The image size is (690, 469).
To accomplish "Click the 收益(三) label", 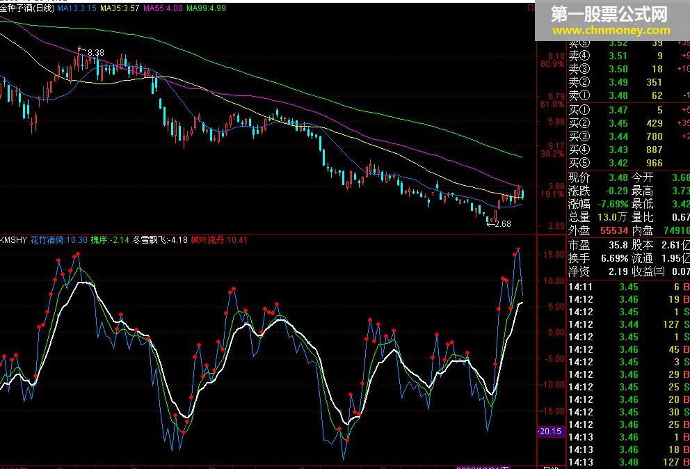I will click(x=648, y=271).
